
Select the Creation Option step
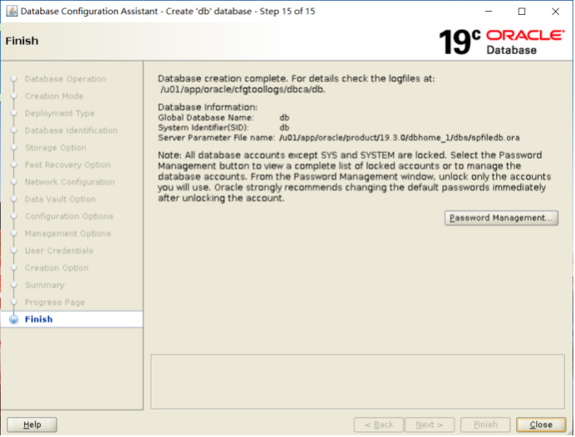point(57,268)
